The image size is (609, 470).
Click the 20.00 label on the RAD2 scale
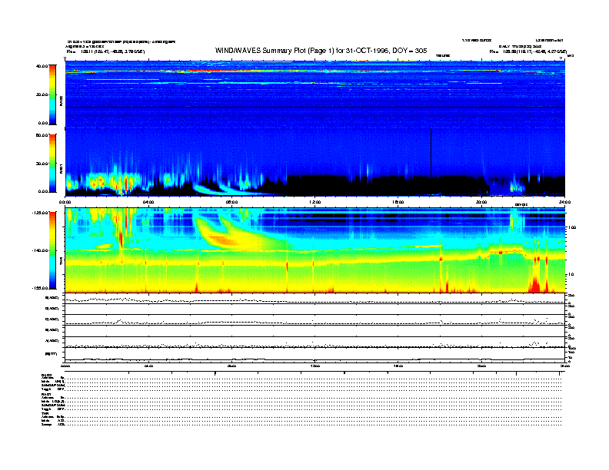click(x=42, y=94)
